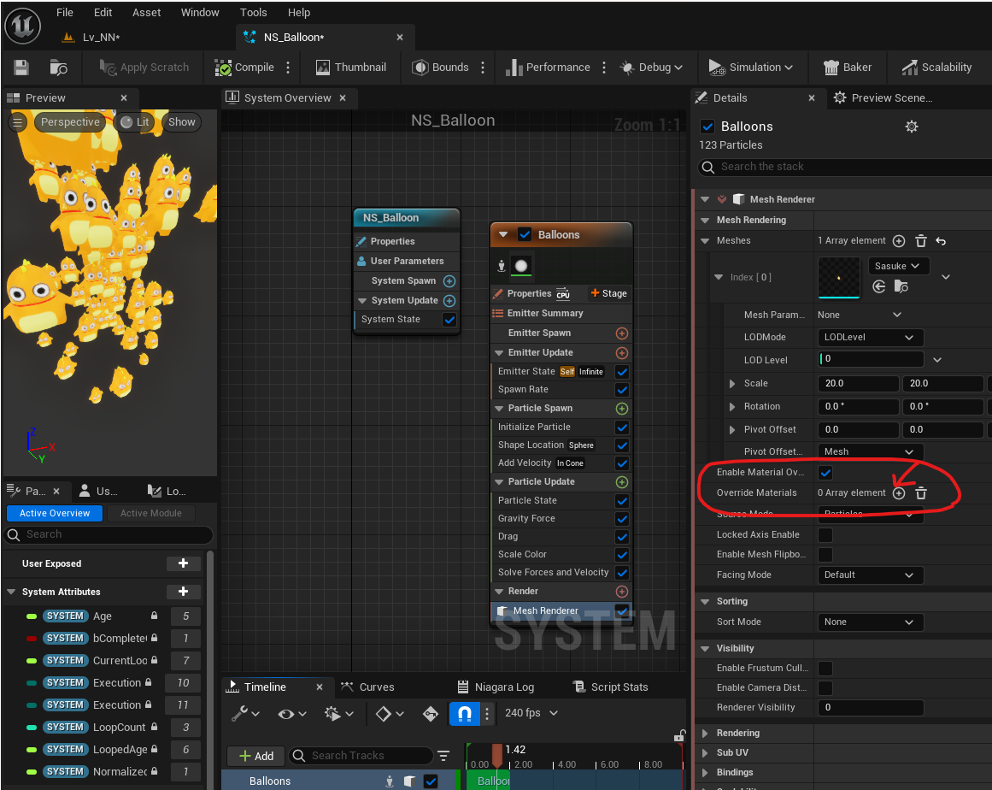Open Compile options three-dot menu

click(x=288, y=67)
